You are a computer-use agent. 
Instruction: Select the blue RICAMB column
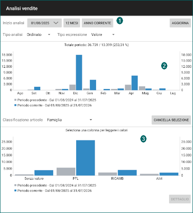pos(127,173)
